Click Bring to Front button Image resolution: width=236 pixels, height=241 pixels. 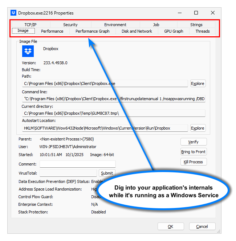(193, 152)
